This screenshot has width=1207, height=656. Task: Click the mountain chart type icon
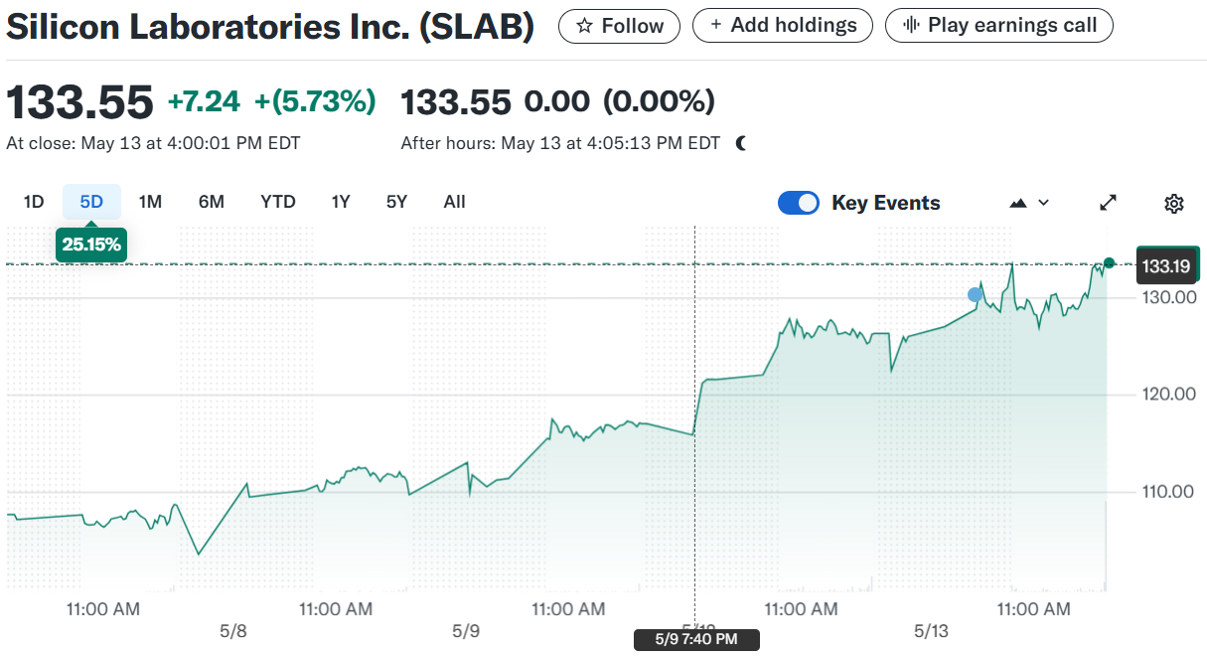pos(1018,203)
